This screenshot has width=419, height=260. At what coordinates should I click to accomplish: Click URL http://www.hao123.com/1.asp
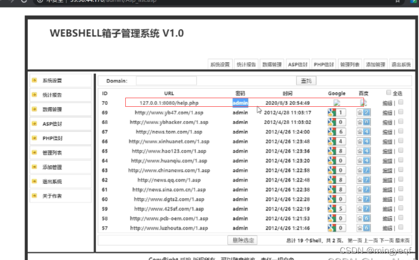169,151
